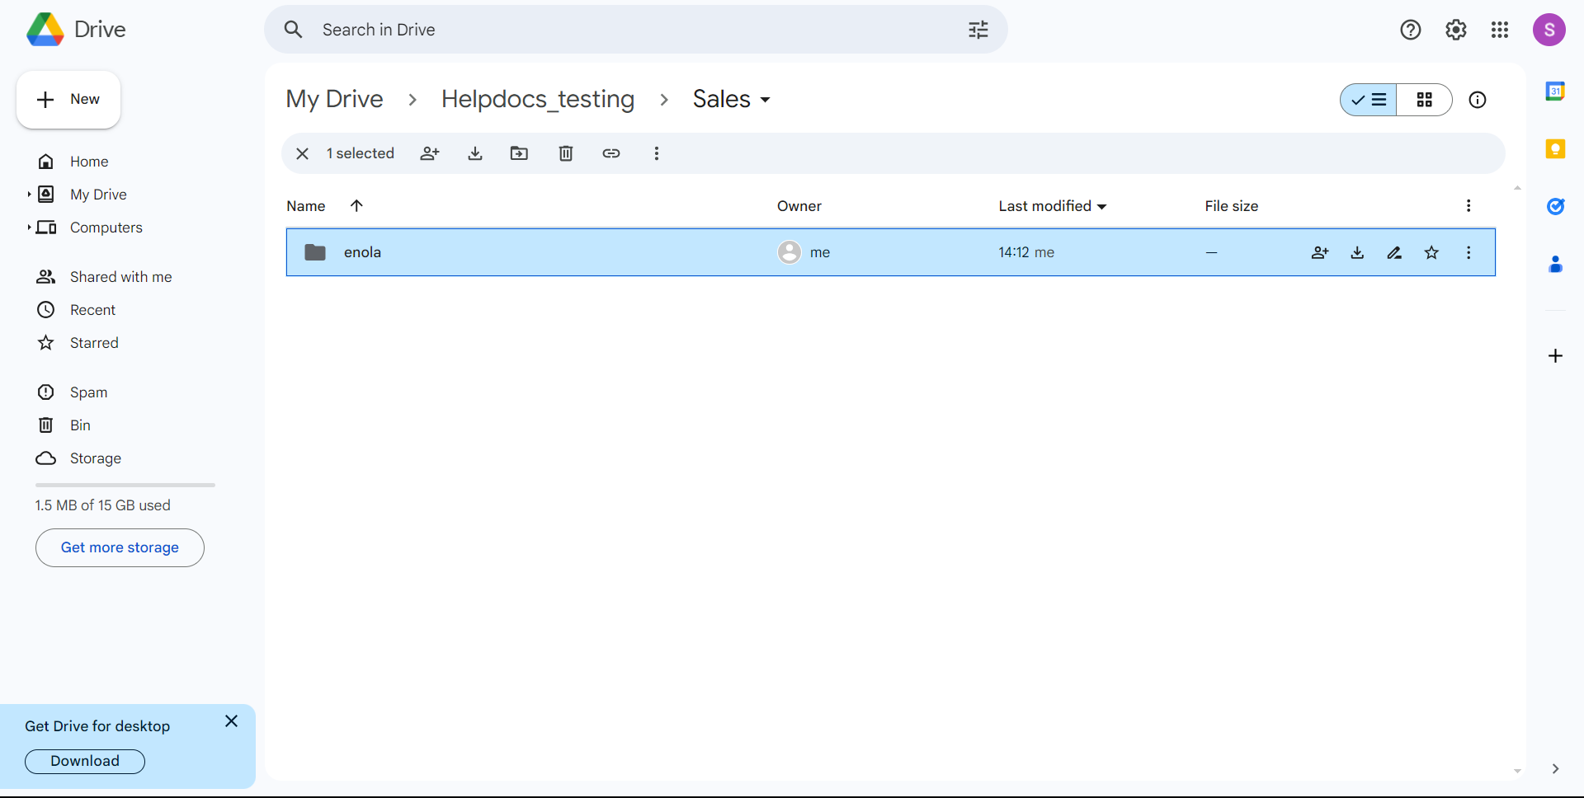Click the New button

click(x=68, y=100)
